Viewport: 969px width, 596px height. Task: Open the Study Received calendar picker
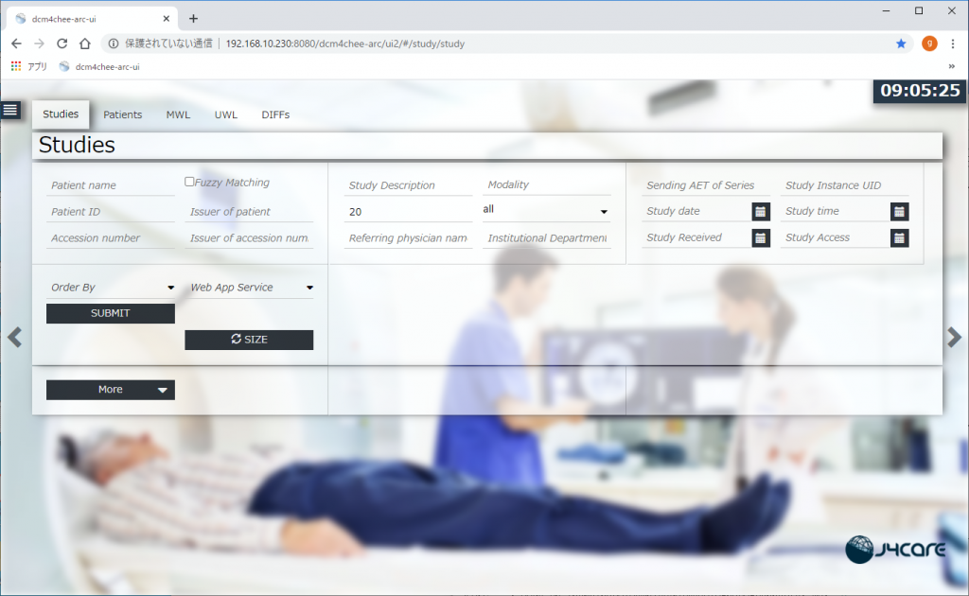[761, 238]
